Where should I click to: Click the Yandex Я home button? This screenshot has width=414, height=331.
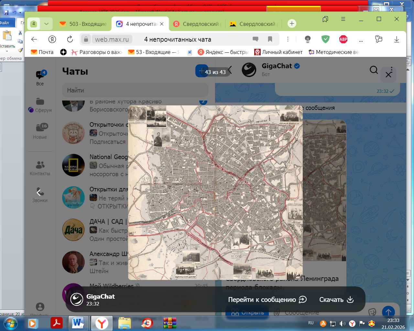click(x=52, y=39)
